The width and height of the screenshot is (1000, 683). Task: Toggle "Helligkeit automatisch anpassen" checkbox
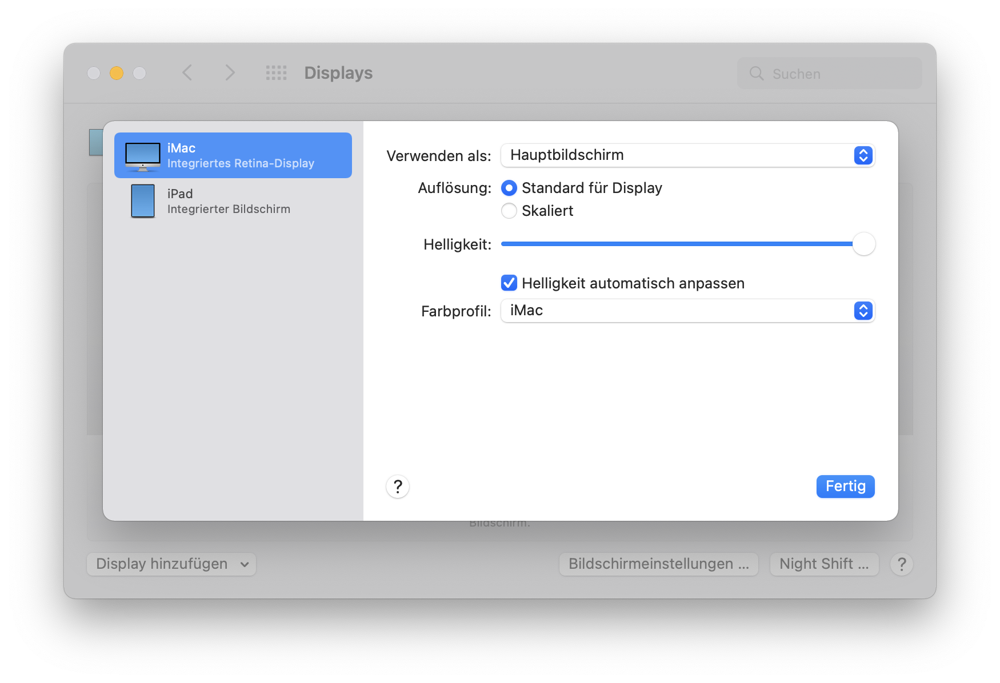[509, 283]
